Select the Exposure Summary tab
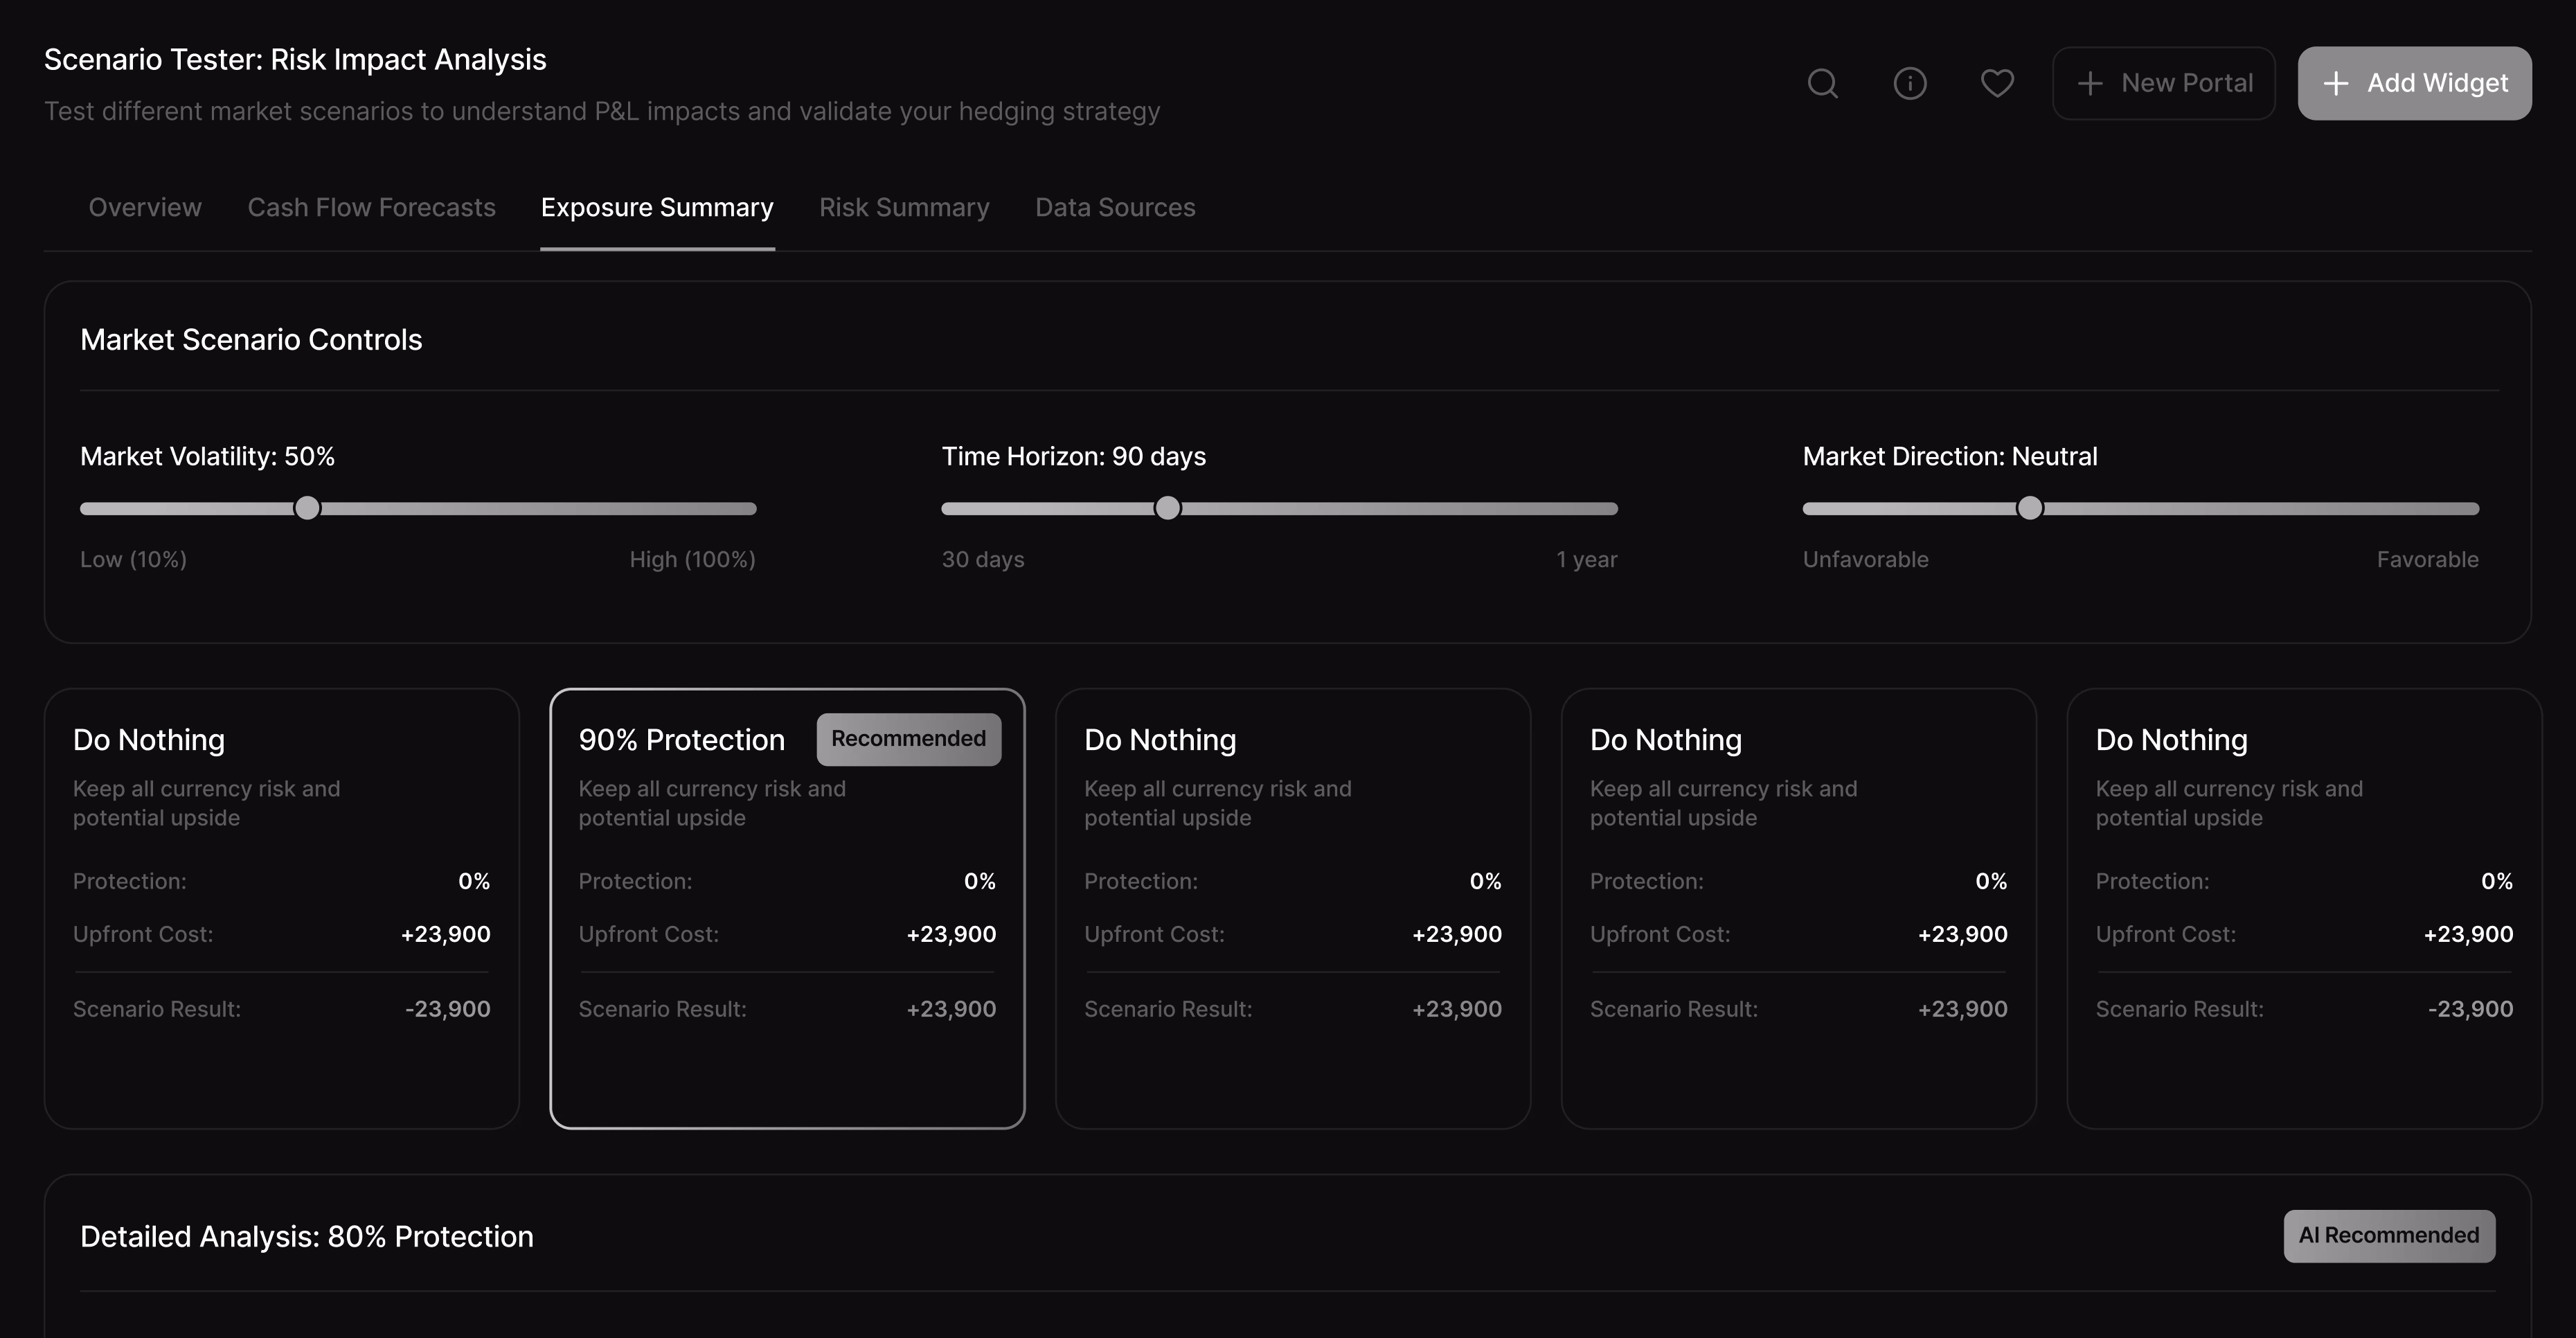2576x1338 pixels. (x=657, y=207)
